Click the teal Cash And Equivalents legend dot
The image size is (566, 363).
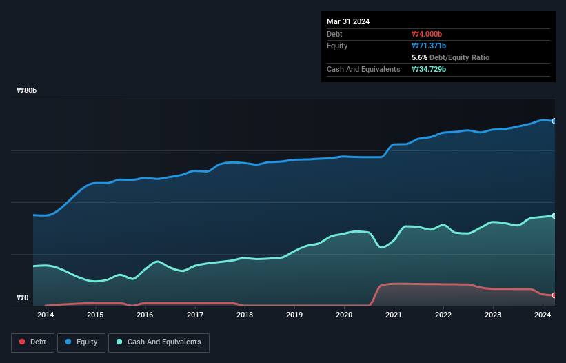click(119, 342)
